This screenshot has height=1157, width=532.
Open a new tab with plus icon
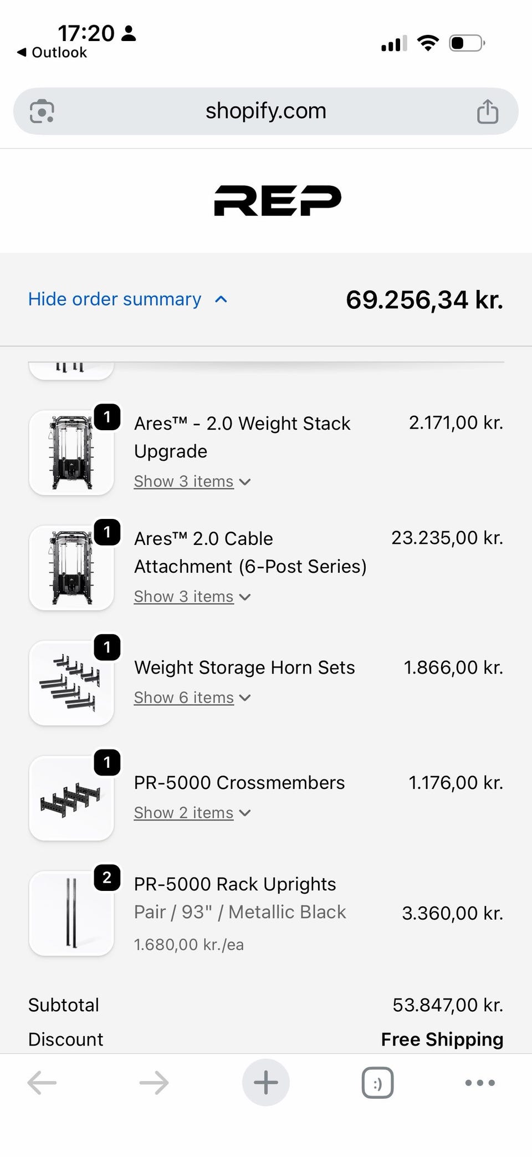tap(266, 1082)
